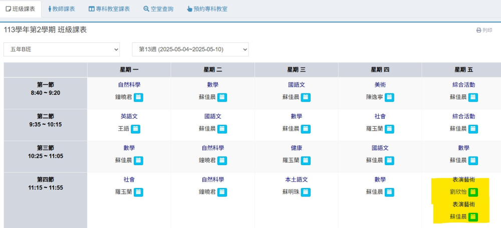The image size is (501, 228).
Task: Open calendar icon for 蘇明珠 本土語文
Action: pos(306,192)
